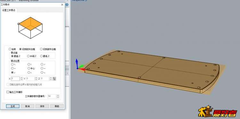Select the 最低Z radio option
Image resolution: width=240 pixels, height=119 pixels.
point(41,56)
